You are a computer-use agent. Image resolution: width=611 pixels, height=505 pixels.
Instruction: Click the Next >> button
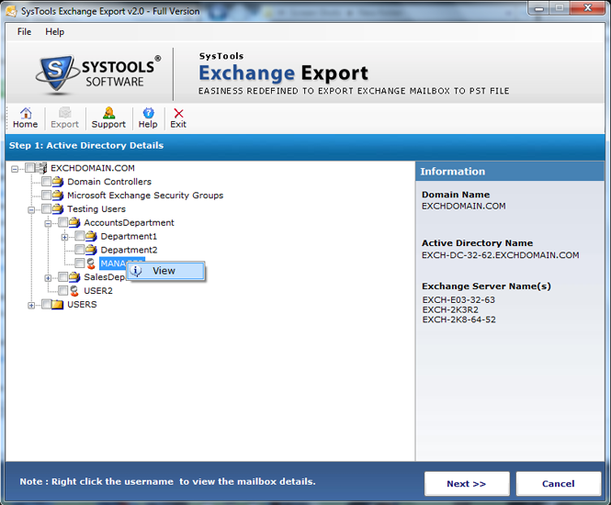(466, 484)
